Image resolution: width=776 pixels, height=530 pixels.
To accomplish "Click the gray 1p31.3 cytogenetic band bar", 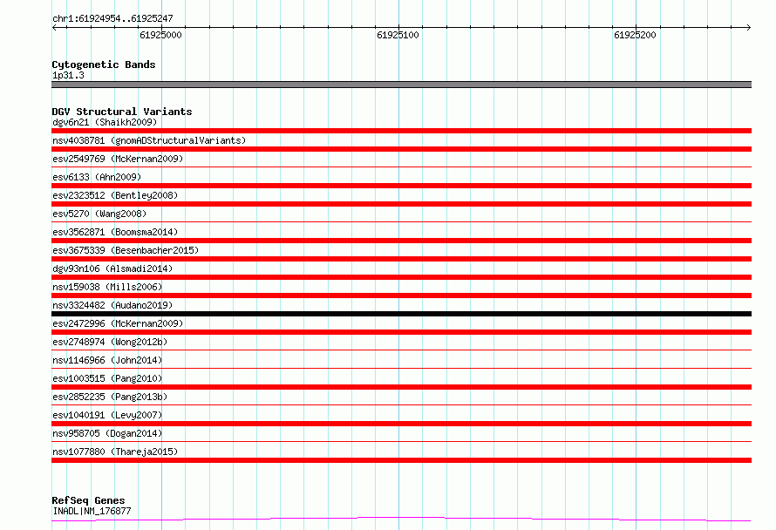I will pyautogui.click(x=401, y=85).
